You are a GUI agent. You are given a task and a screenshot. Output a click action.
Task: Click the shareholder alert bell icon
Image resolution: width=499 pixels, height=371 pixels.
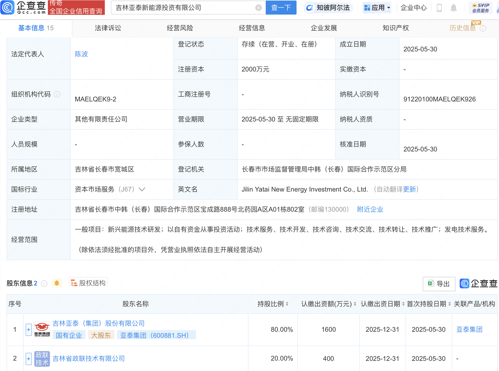tap(57, 283)
